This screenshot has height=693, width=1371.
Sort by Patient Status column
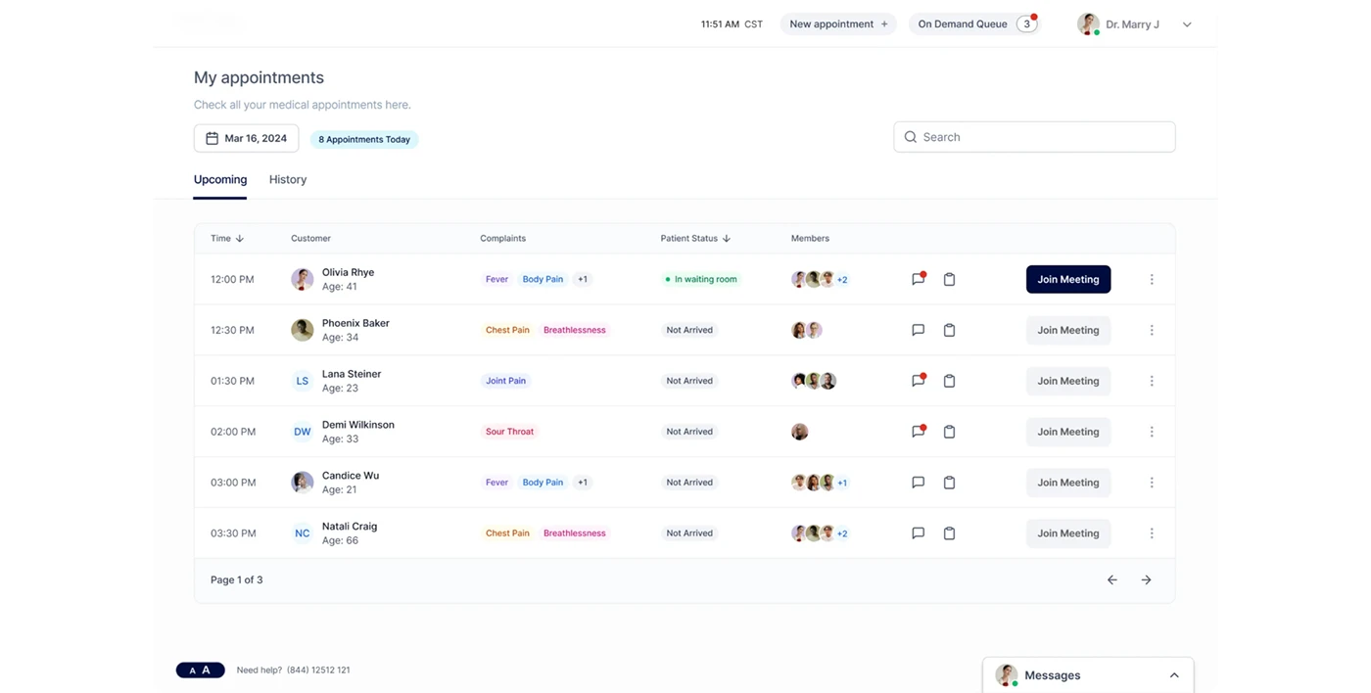695,238
